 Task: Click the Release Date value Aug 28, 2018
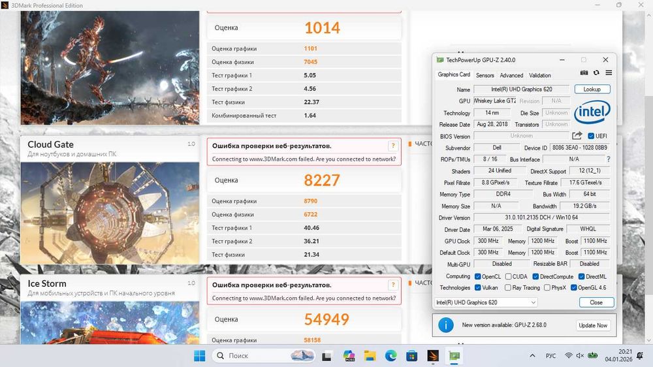coord(492,124)
